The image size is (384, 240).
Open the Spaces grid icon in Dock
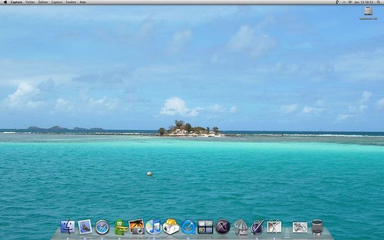[x=205, y=227]
